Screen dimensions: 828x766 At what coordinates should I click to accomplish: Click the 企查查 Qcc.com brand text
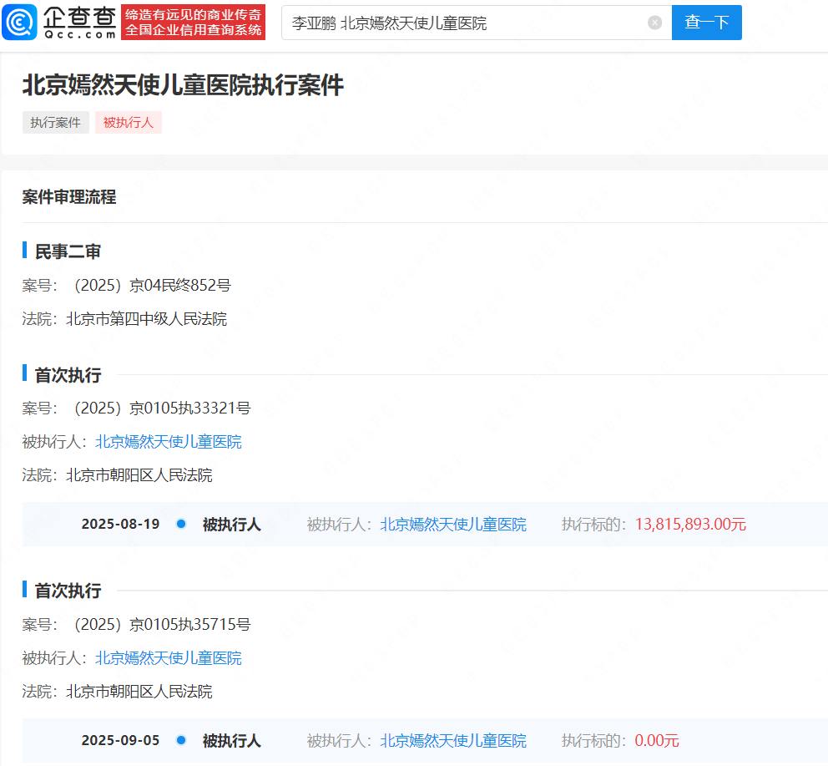(x=80, y=23)
